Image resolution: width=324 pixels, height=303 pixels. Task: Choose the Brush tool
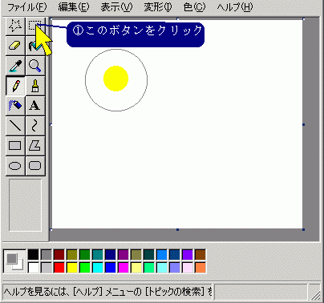pyautogui.click(x=35, y=86)
